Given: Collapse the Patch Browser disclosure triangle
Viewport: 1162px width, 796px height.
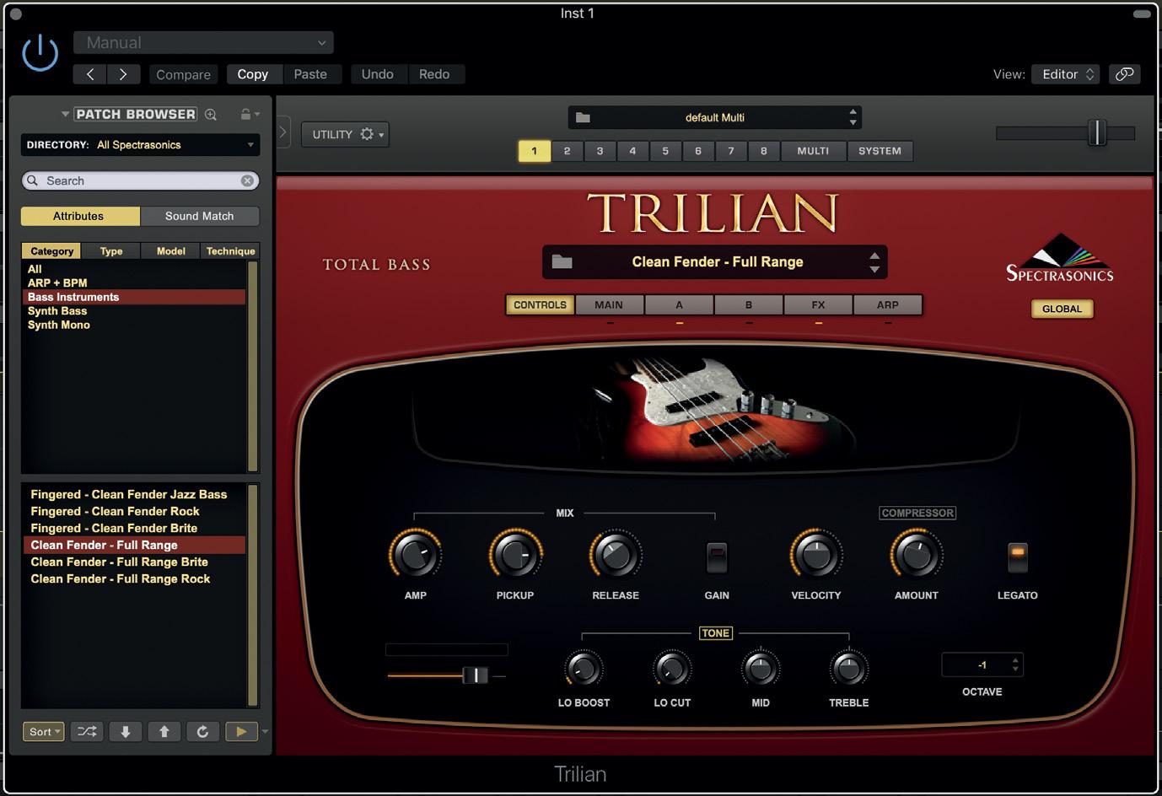Looking at the screenshot, I should pos(65,115).
